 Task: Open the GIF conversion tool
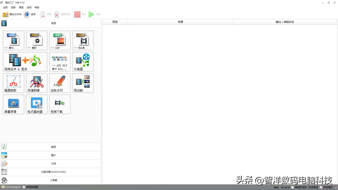pyautogui.click(x=60, y=40)
